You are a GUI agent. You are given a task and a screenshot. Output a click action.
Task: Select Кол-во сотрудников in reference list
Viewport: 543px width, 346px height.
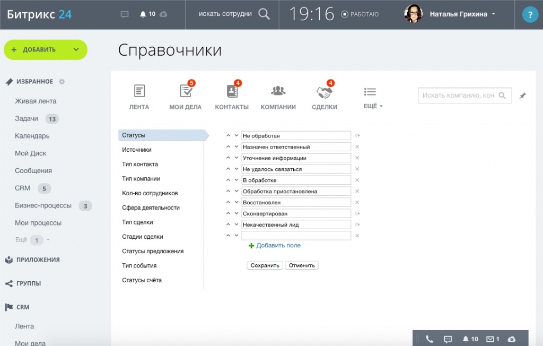(x=150, y=194)
